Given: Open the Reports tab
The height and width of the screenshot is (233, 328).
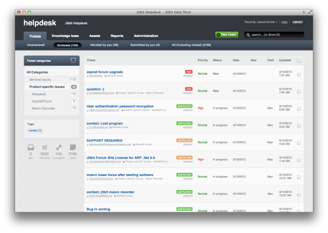Looking at the screenshot, I should pos(117,36).
